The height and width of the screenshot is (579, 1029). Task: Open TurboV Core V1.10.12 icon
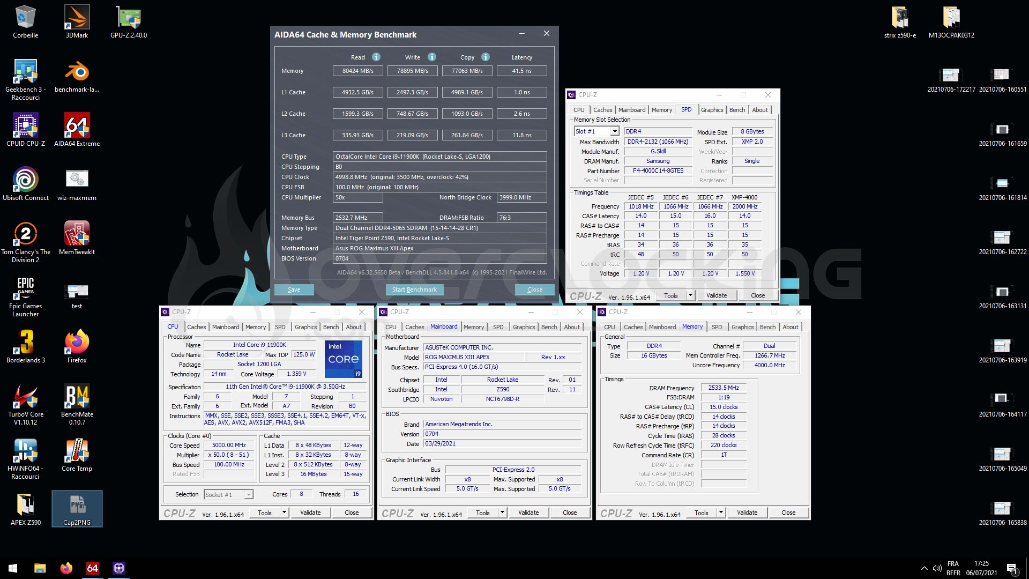(25, 405)
